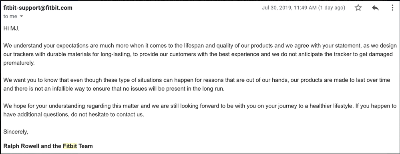Screen dimensions: 400x154
Task: Reply to the message using the arrow icon
Action: (375, 8)
